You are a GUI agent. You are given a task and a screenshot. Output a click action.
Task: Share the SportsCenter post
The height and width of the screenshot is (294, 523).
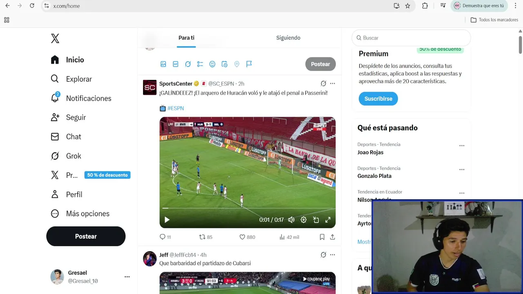pos(333,237)
